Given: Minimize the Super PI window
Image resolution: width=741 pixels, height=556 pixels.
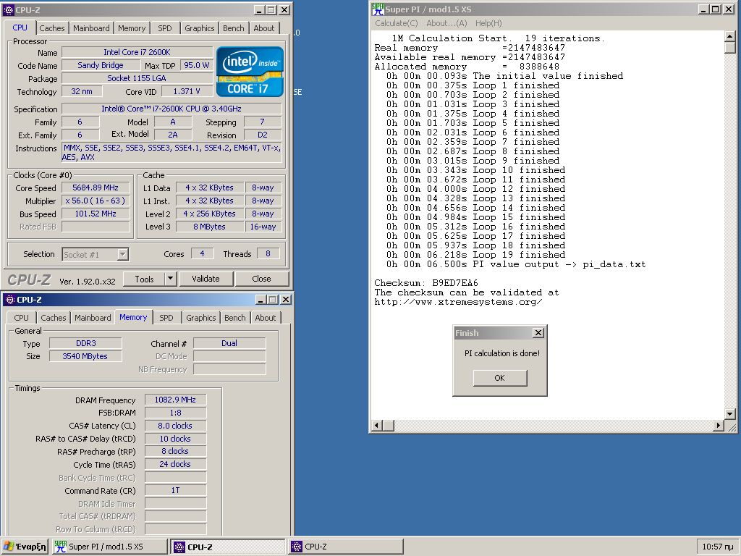Looking at the screenshot, I should click(x=703, y=9).
